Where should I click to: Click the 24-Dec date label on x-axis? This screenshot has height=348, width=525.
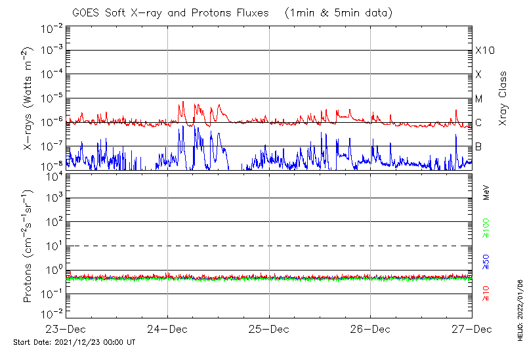coord(168,328)
